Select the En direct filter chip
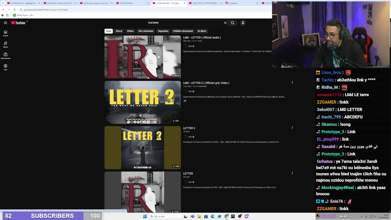The height and width of the screenshot is (220, 391). [202, 31]
